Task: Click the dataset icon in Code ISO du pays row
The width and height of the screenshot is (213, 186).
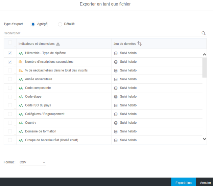Action: coord(116,105)
